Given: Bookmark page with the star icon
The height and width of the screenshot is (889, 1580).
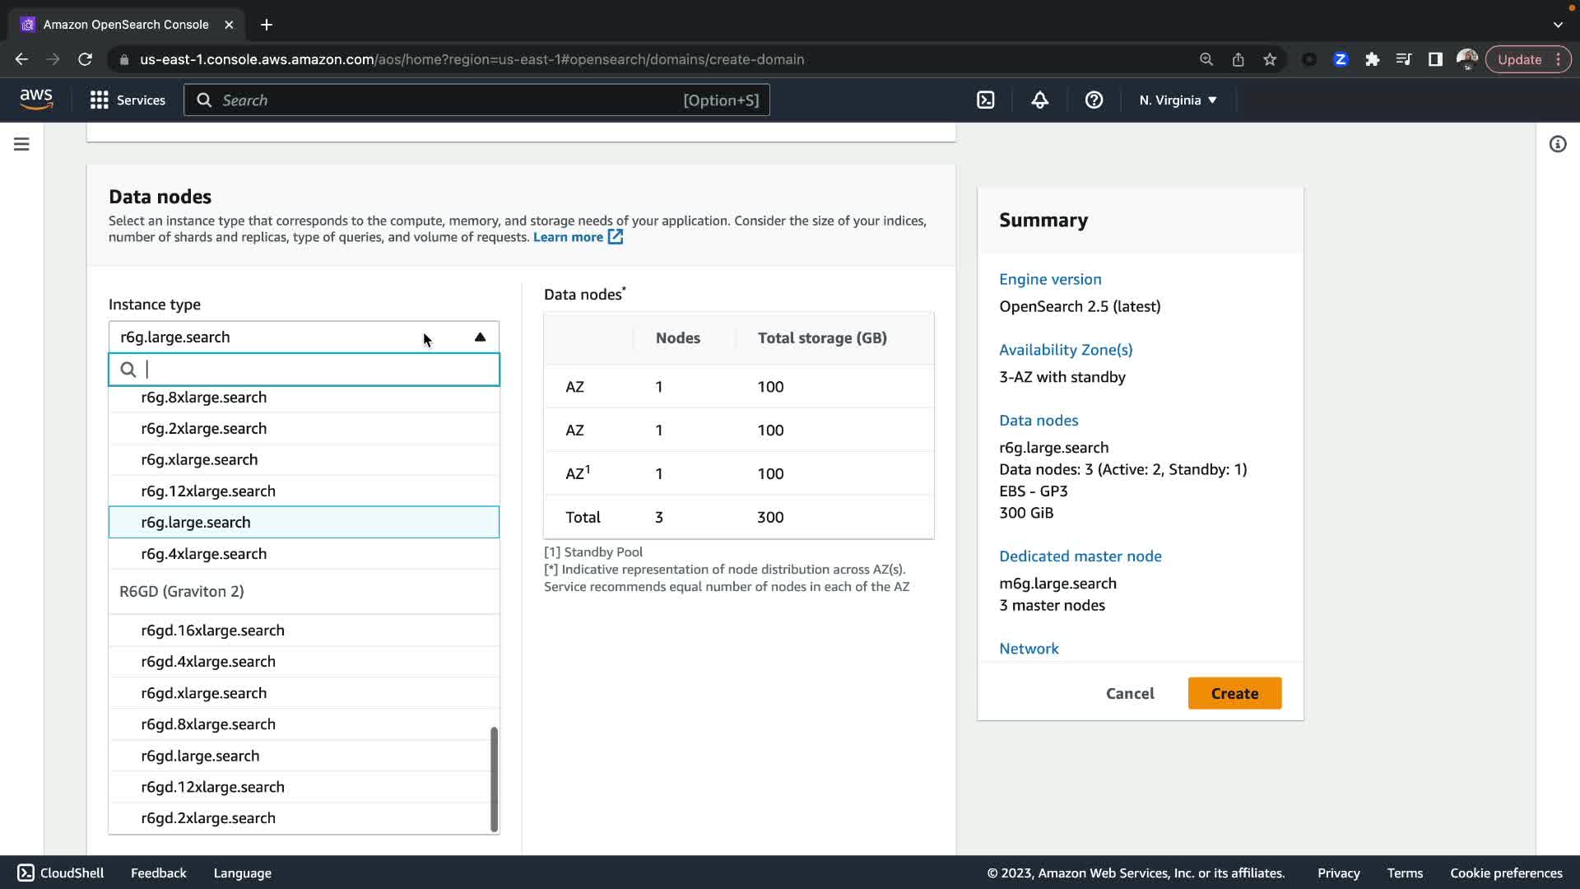Looking at the screenshot, I should coord(1270,59).
